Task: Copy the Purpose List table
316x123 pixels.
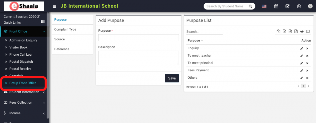Action: click(x=278, y=31)
